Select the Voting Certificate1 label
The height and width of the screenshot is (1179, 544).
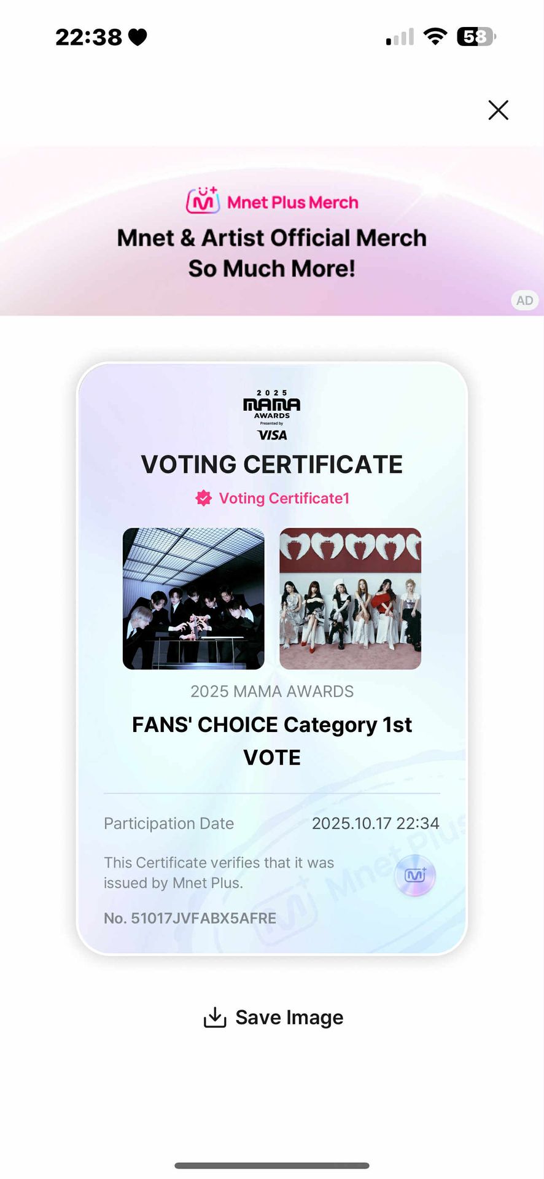point(284,498)
